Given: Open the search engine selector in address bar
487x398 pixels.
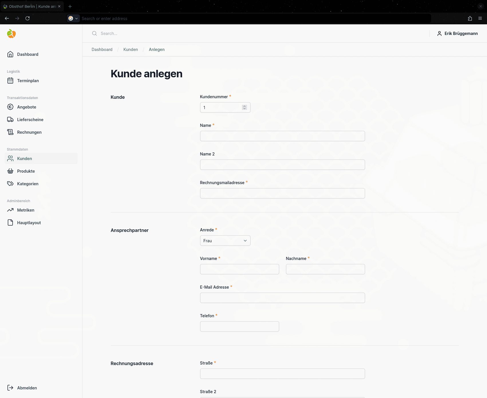Looking at the screenshot, I should [73, 18].
